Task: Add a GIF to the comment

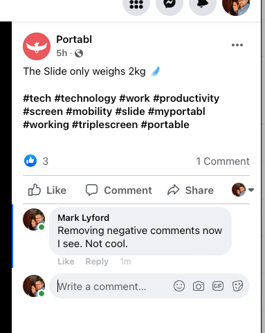Action: tap(218, 286)
